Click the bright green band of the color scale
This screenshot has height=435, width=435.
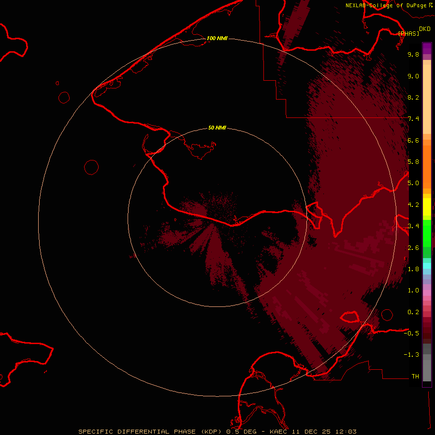pyautogui.click(x=427, y=233)
